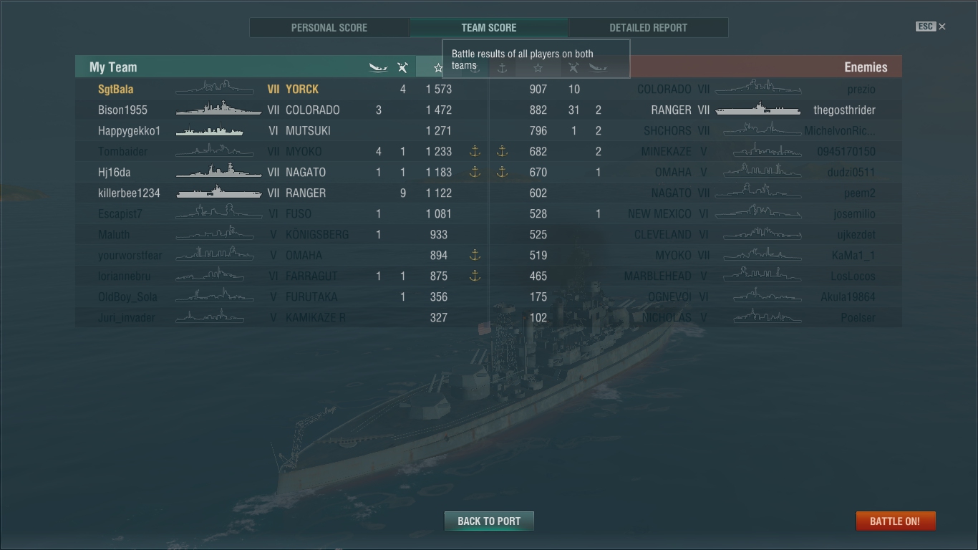The width and height of the screenshot is (978, 550).
Task: Select Bison1955's Colorado ship silhouette
Action: [x=218, y=109]
